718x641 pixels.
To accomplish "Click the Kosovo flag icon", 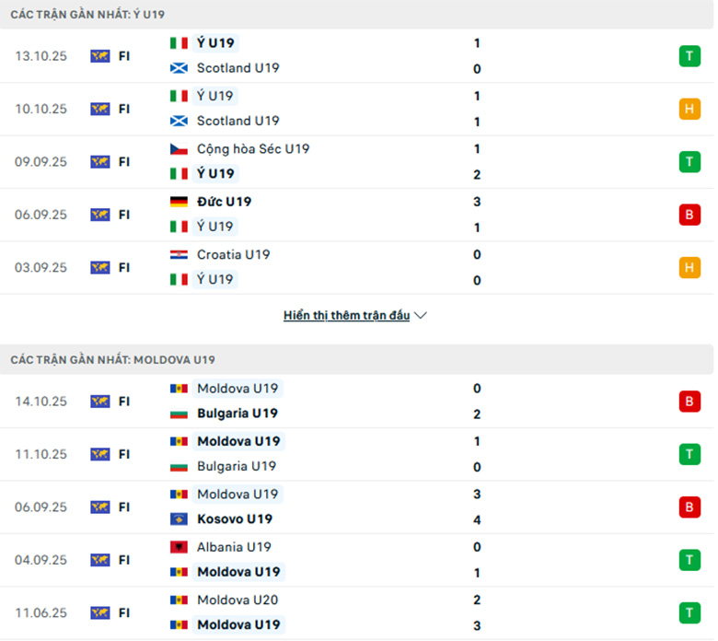I will pos(179,519).
